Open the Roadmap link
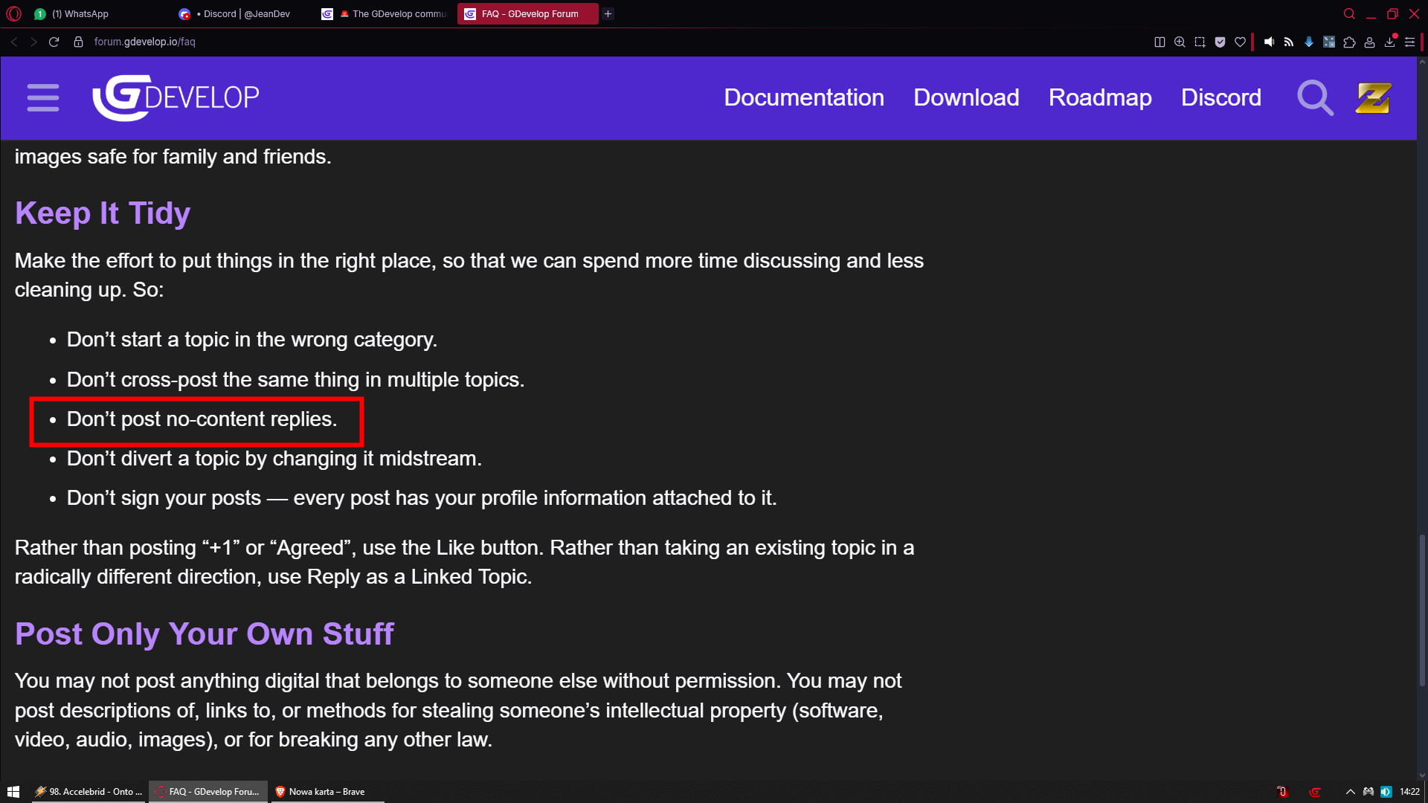This screenshot has width=1428, height=803. click(1099, 97)
